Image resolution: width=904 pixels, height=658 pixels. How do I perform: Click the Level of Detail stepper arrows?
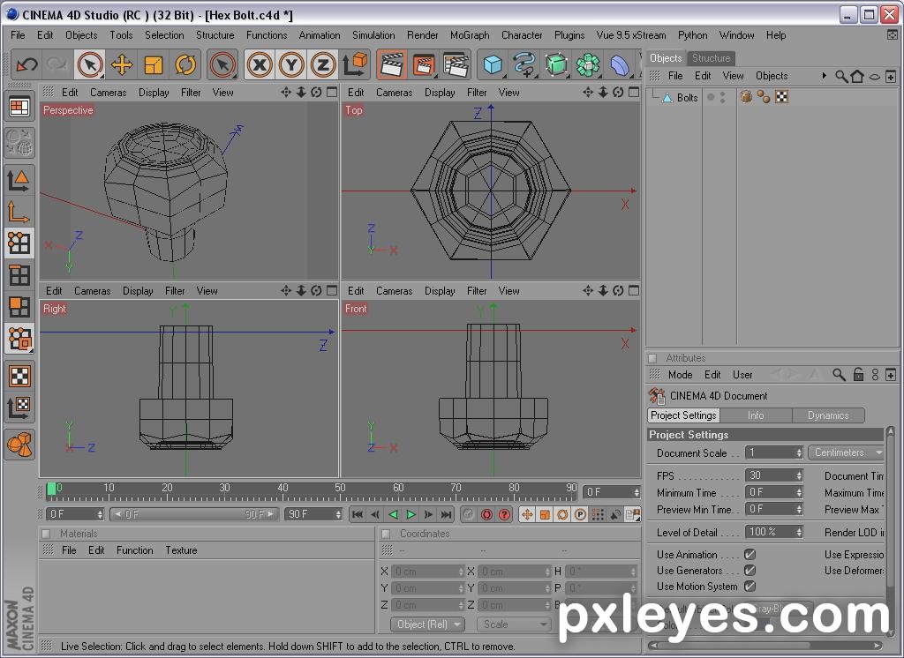[x=799, y=532]
